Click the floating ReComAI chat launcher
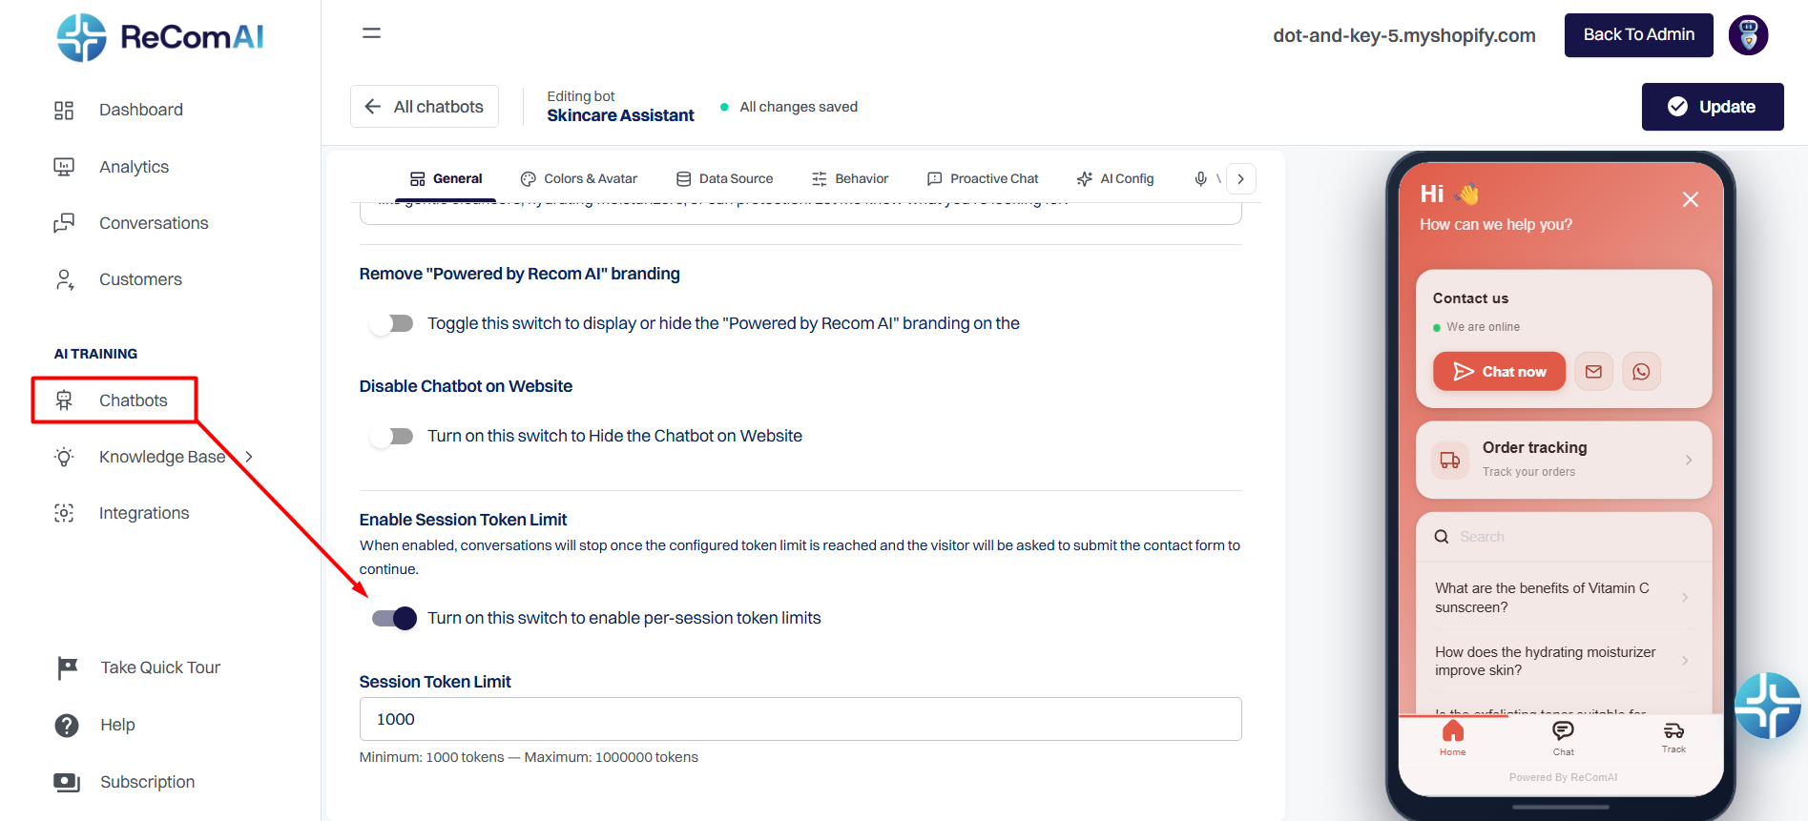This screenshot has height=821, width=1808. click(1768, 706)
